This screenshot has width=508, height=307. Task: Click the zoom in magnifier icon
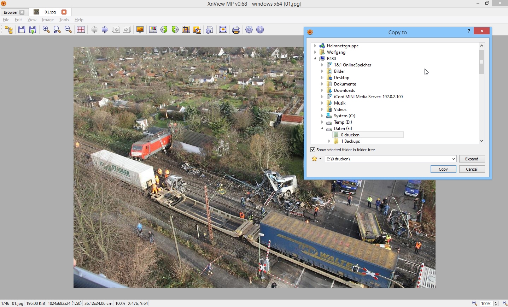click(46, 30)
